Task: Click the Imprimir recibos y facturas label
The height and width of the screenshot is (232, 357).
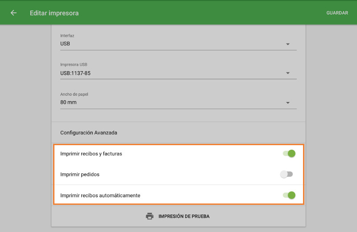Action: tap(91, 154)
